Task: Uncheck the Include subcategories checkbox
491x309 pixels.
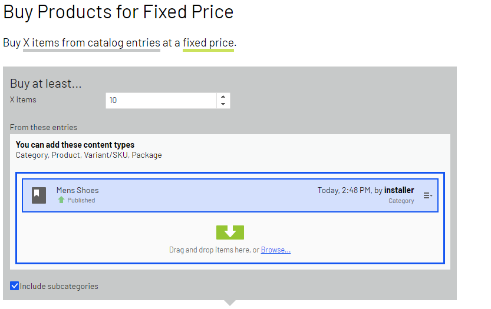Action: tap(15, 286)
